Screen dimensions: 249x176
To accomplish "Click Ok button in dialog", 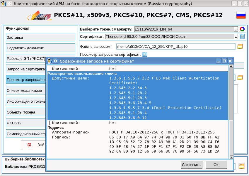I will tap(216, 165).
